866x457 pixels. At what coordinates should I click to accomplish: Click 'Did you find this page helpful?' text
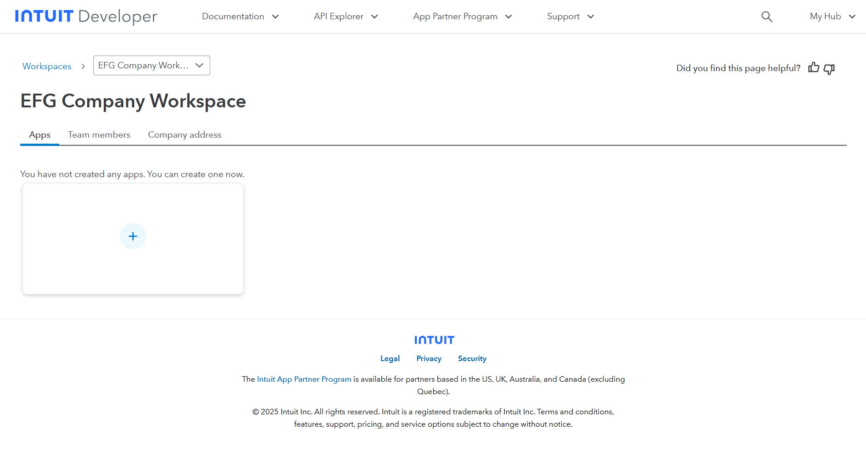[x=738, y=68]
